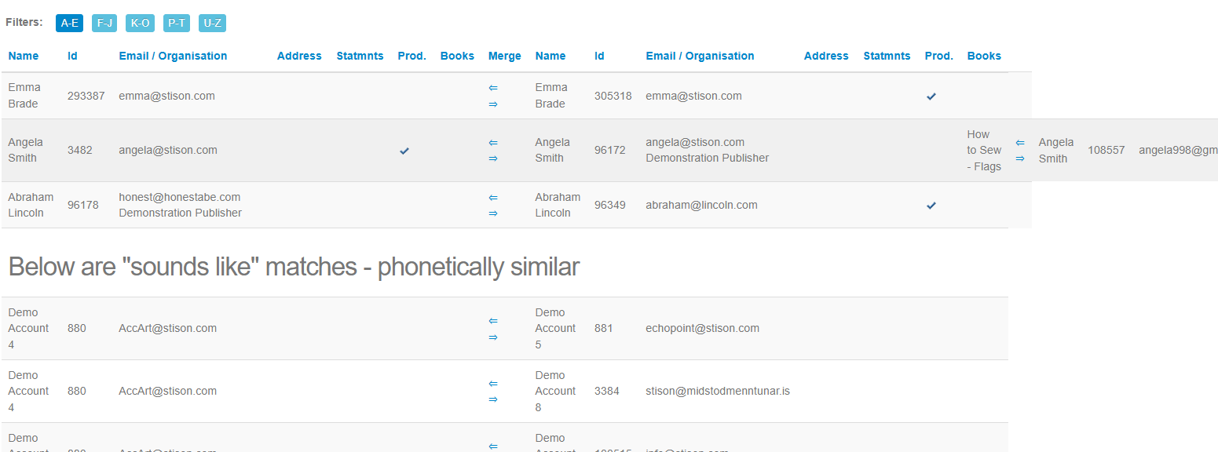The width and height of the screenshot is (1218, 452).
Task: Click Prod. checkmark for Abraham Lincoln 96349
Action: 931,206
